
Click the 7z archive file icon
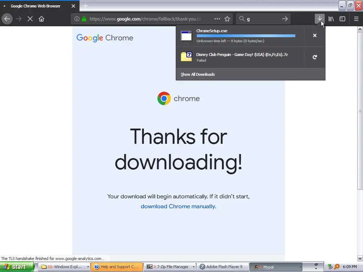coord(186,57)
